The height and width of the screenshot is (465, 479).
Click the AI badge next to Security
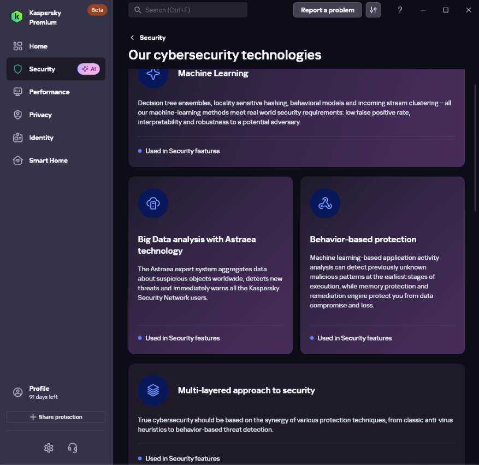click(x=88, y=69)
